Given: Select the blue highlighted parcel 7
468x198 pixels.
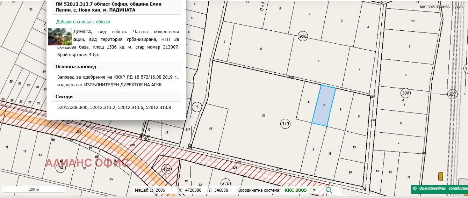Looking at the screenshot, I should click(324, 105).
